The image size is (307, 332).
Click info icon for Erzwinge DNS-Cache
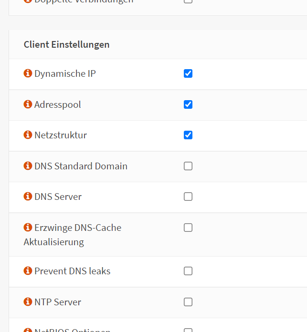28,228
